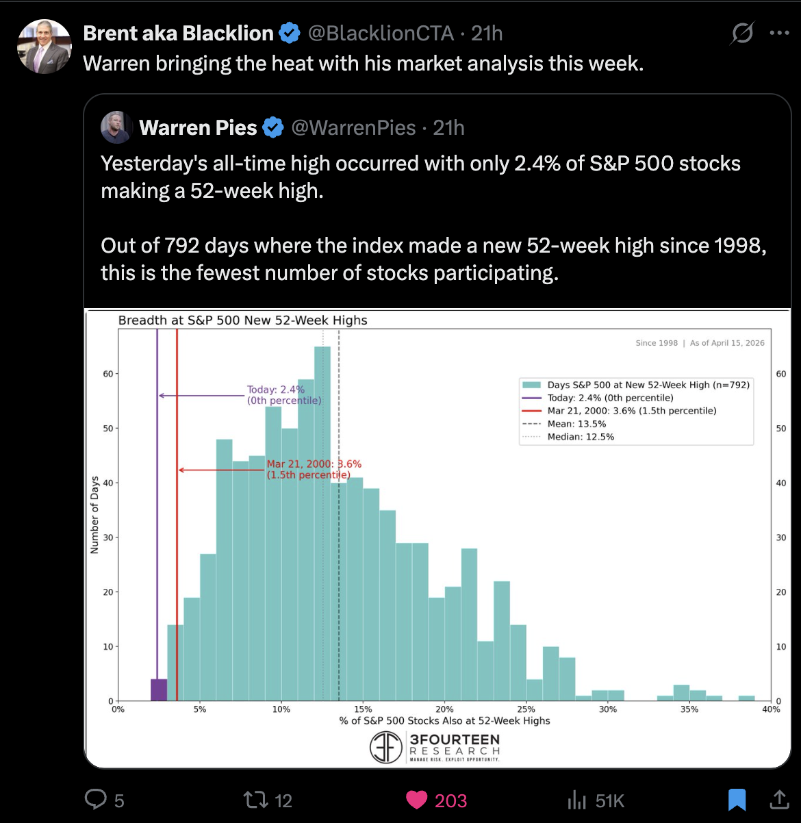Click the share upload arrow icon
Image resolution: width=801 pixels, height=823 pixels.
coord(779,799)
